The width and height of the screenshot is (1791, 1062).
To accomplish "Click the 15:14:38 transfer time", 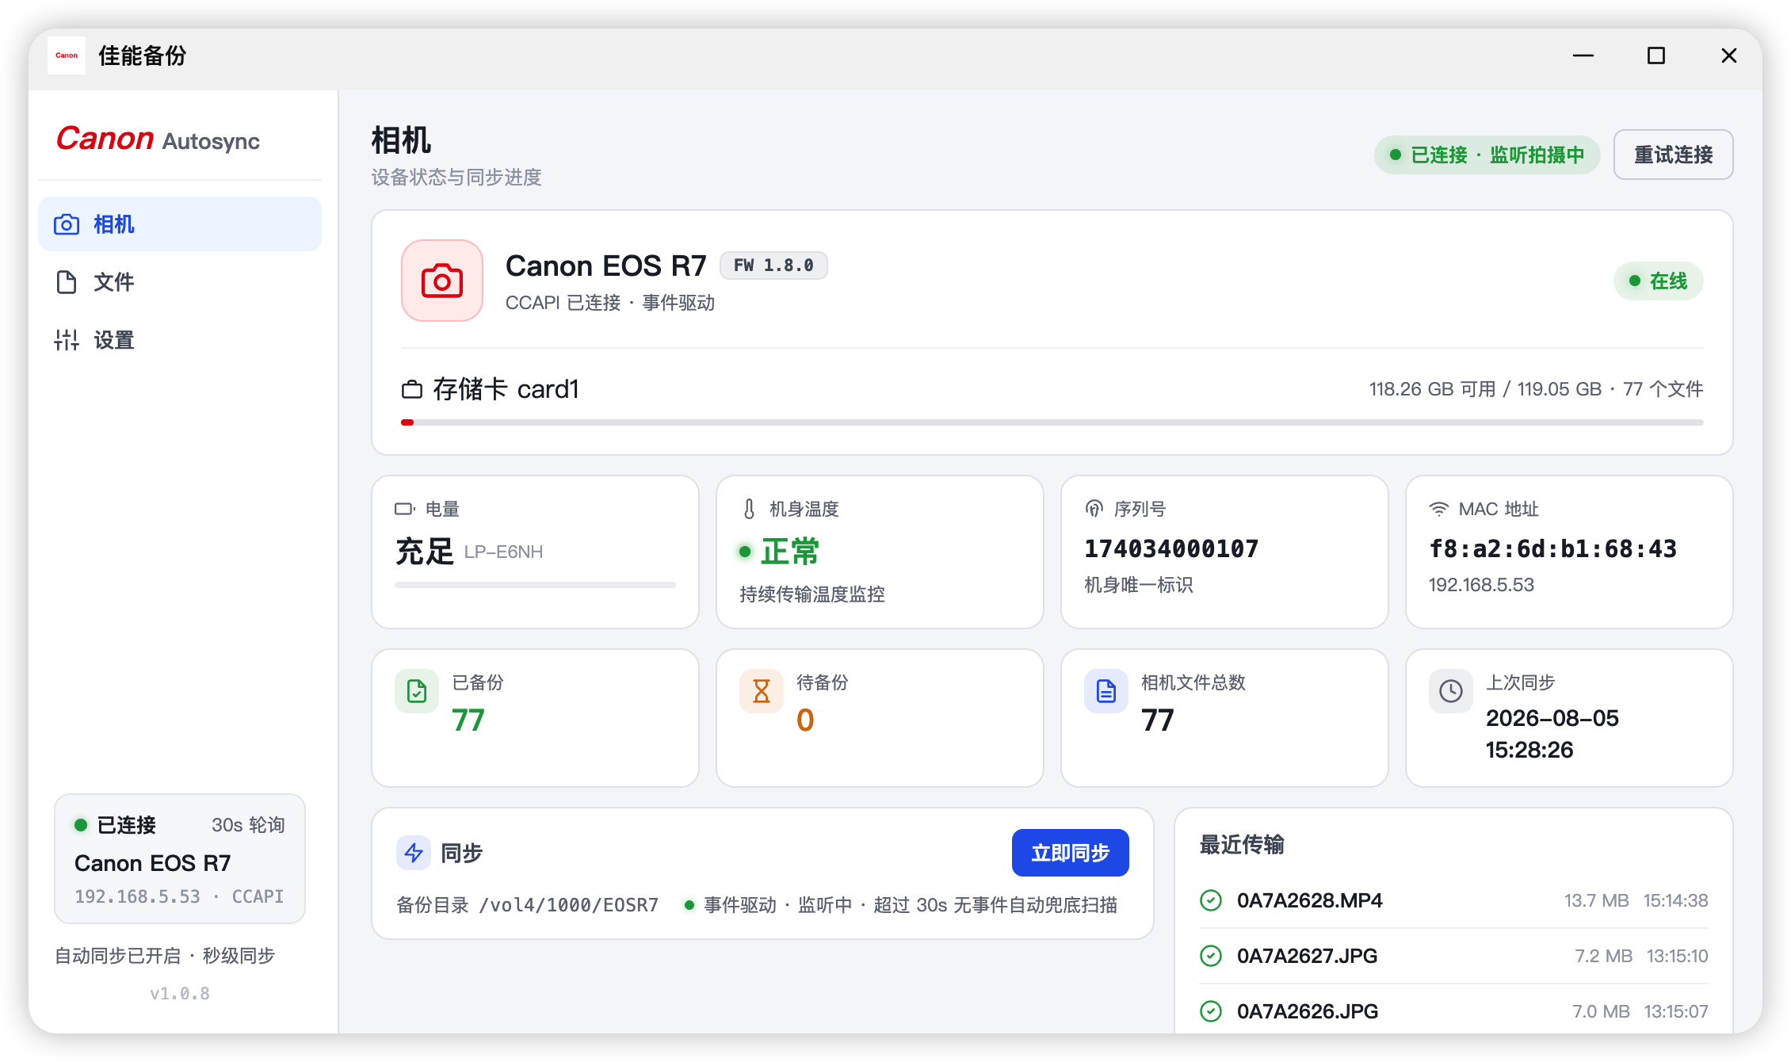I will point(1676,900).
